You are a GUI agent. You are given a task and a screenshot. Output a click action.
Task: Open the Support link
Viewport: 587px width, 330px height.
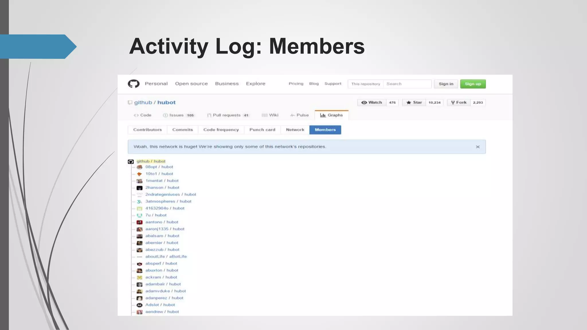point(333,84)
